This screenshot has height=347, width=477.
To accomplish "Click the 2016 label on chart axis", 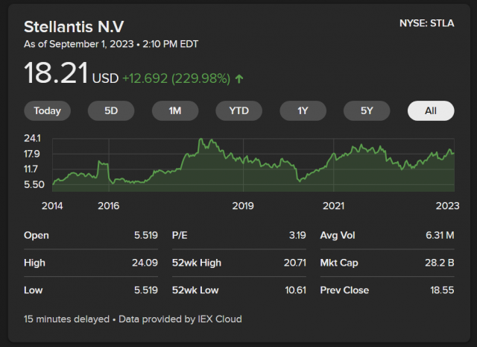I will tap(109, 205).
